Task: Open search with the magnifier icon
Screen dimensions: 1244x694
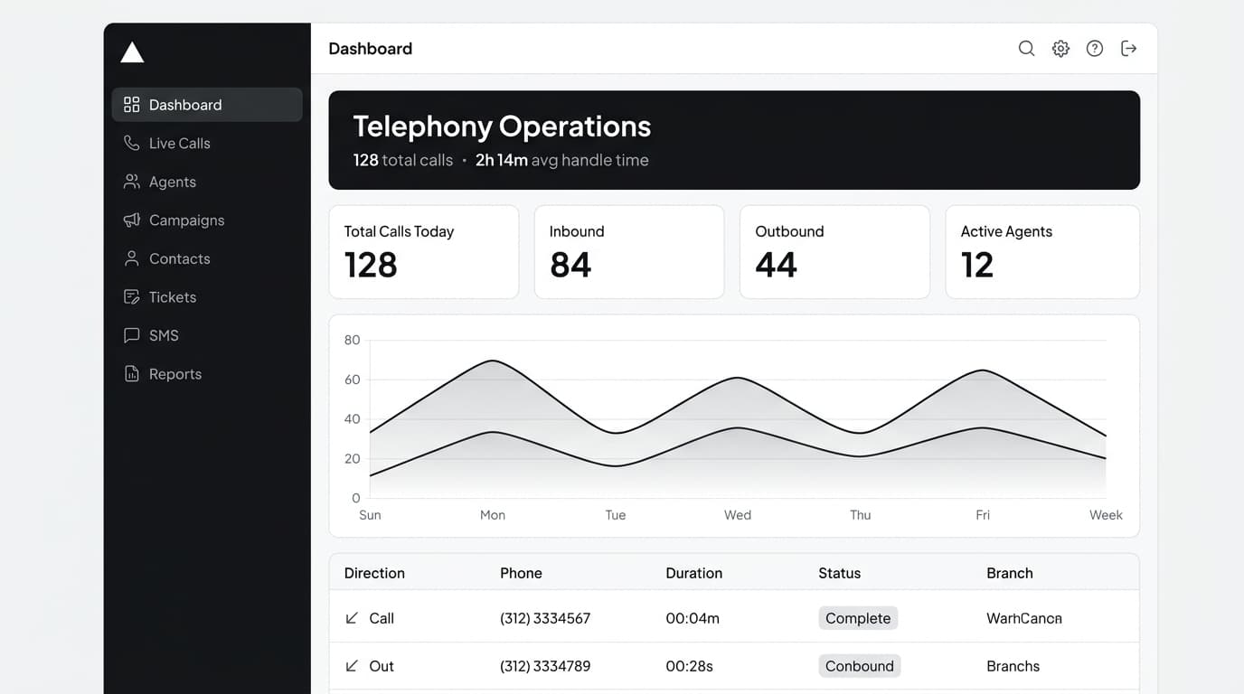Action: [1026, 49]
